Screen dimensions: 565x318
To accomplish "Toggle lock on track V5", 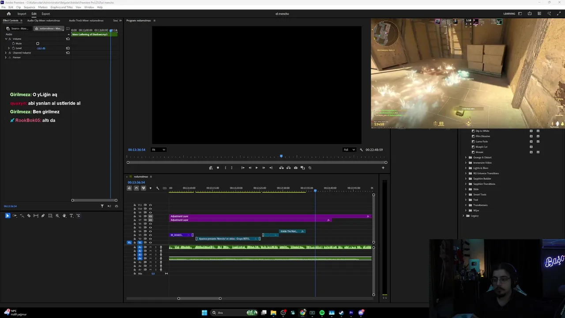I will [135, 227].
